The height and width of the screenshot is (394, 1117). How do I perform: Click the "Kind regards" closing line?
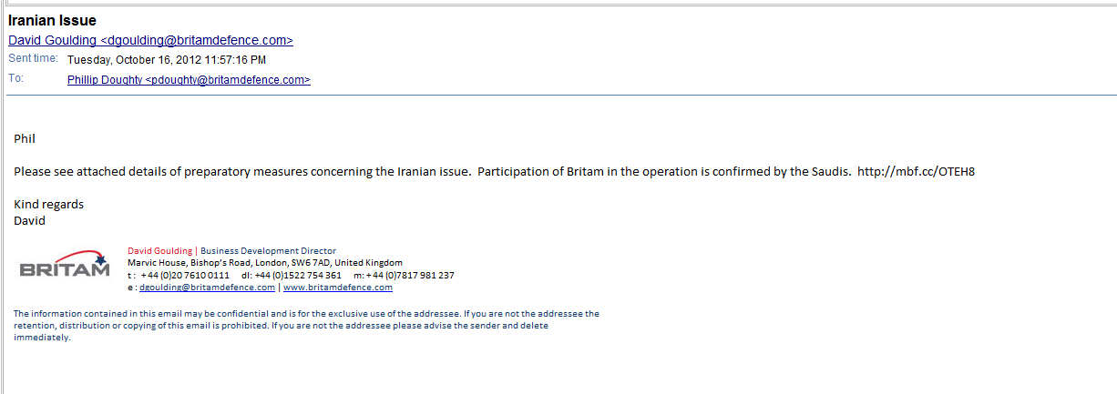(x=49, y=205)
